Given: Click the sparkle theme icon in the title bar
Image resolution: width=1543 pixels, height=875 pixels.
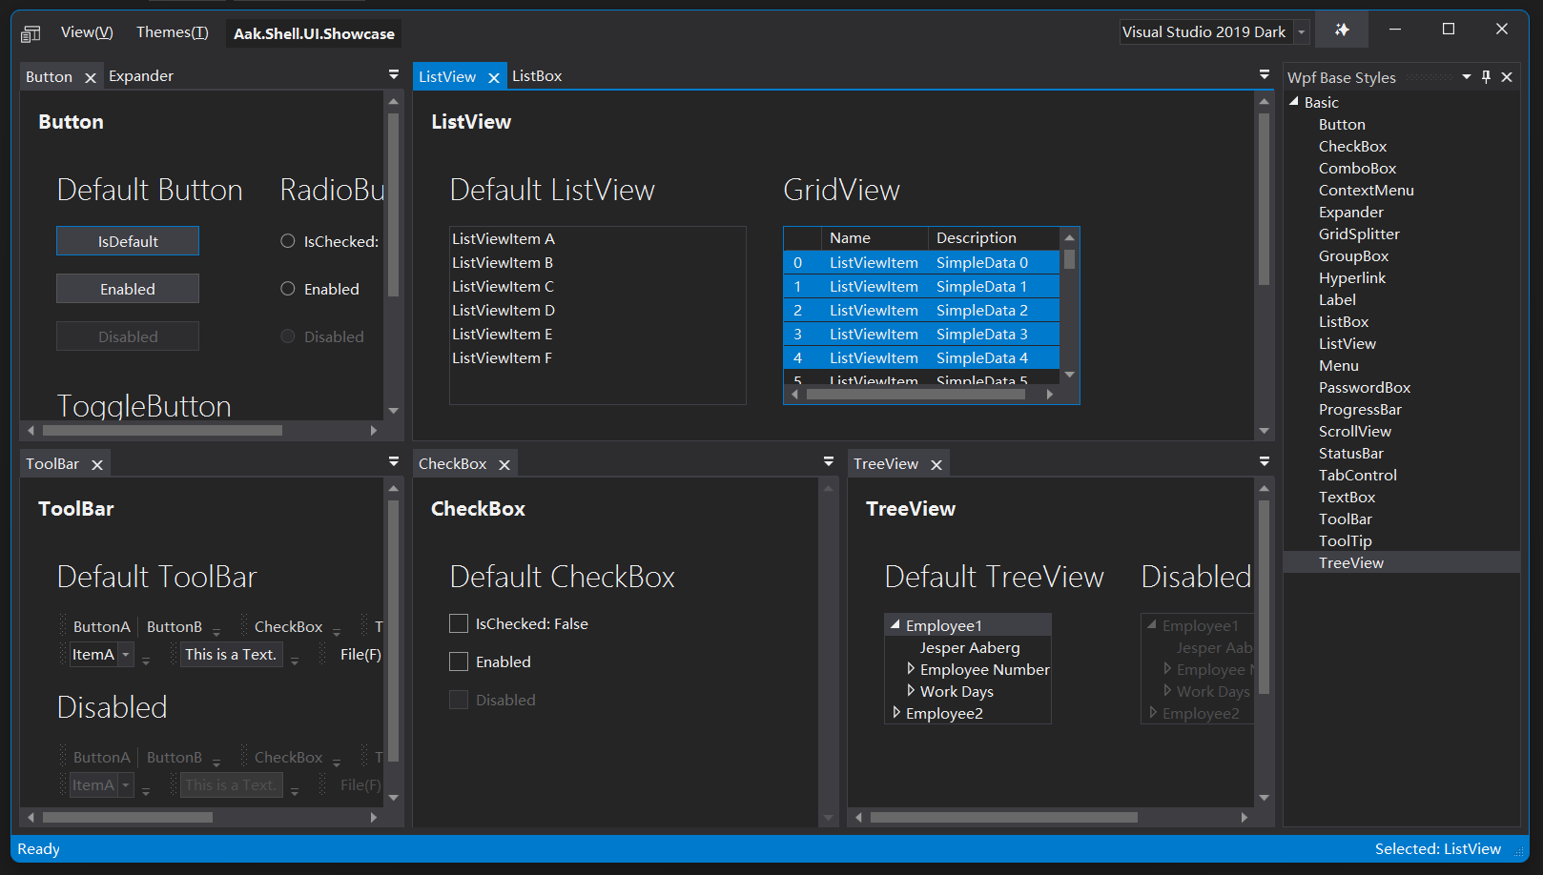Looking at the screenshot, I should point(1341,29).
